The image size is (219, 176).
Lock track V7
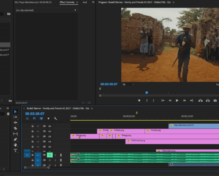coord(33,126)
